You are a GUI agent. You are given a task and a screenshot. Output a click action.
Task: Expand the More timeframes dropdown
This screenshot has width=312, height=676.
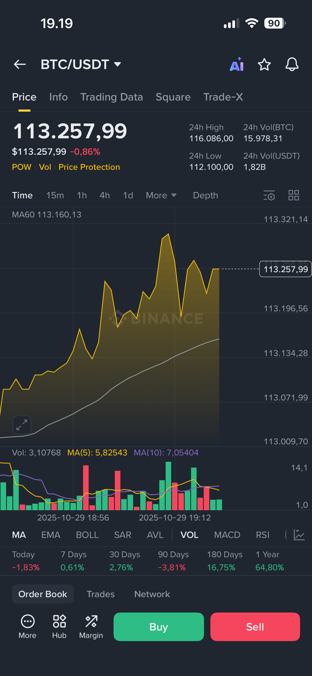pos(161,195)
